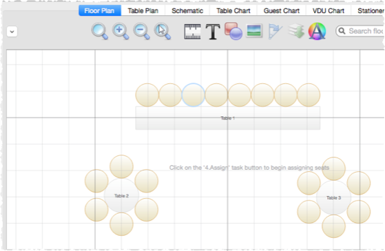Select the bottom seat of Table 3

coord(333,226)
